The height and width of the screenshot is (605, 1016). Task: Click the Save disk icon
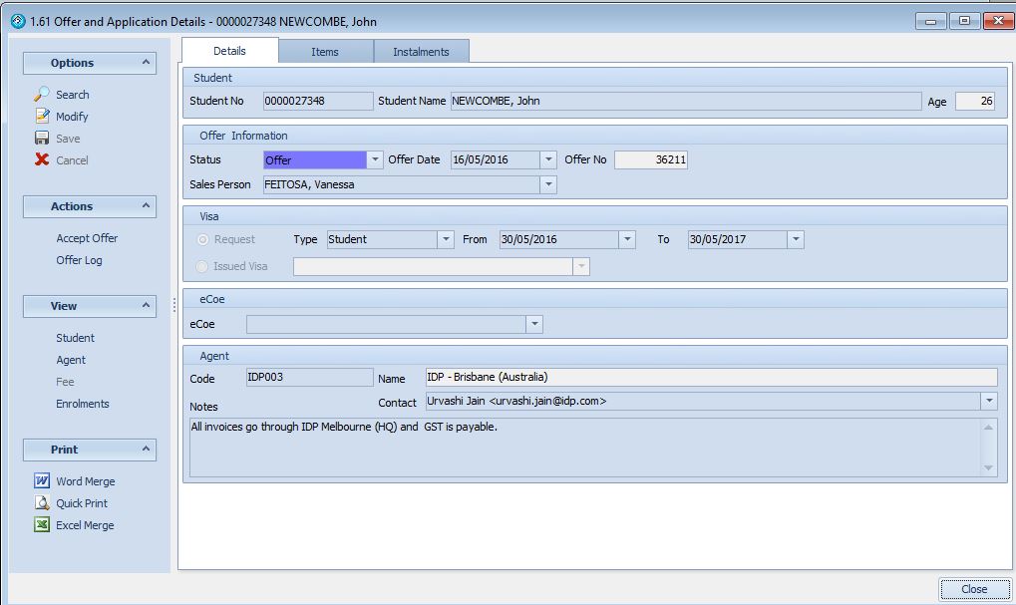pyautogui.click(x=42, y=139)
